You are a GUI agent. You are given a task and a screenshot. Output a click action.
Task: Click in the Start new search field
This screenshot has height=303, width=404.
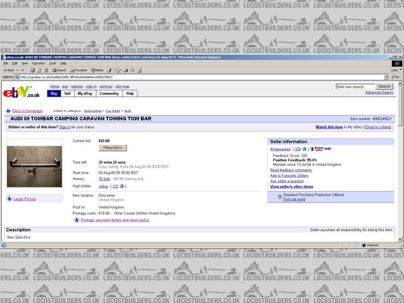[355, 86]
